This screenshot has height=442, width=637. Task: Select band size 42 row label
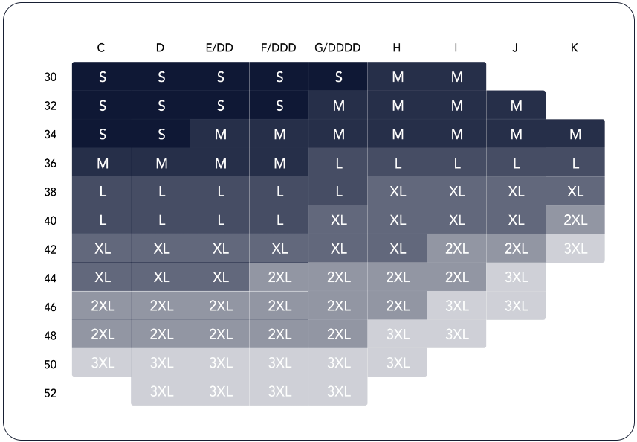(x=51, y=249)
